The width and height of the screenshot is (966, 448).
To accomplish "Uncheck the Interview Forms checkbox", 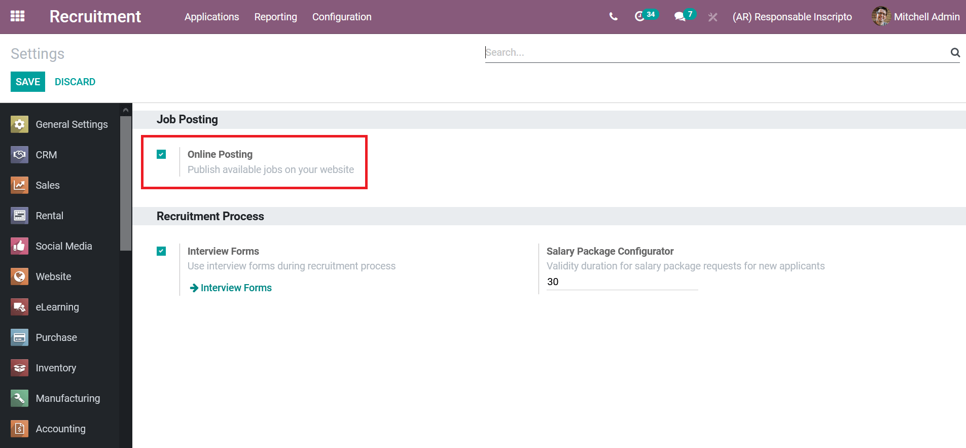I will pyautogui.click(x=161, y=251).
